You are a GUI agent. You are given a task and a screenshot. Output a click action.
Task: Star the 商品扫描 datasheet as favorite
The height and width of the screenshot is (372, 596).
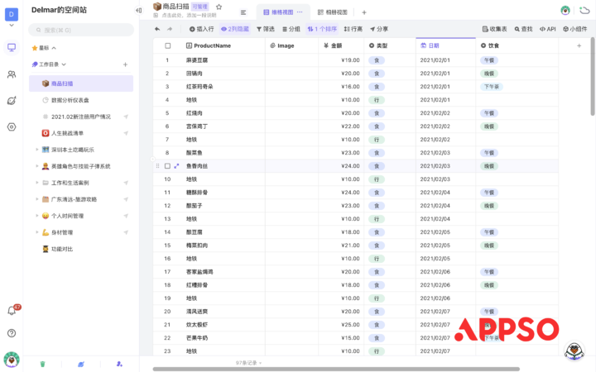click(219, 7)
